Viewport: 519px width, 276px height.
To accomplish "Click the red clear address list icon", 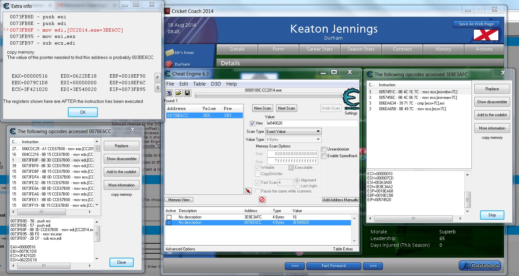I will 262,200.
